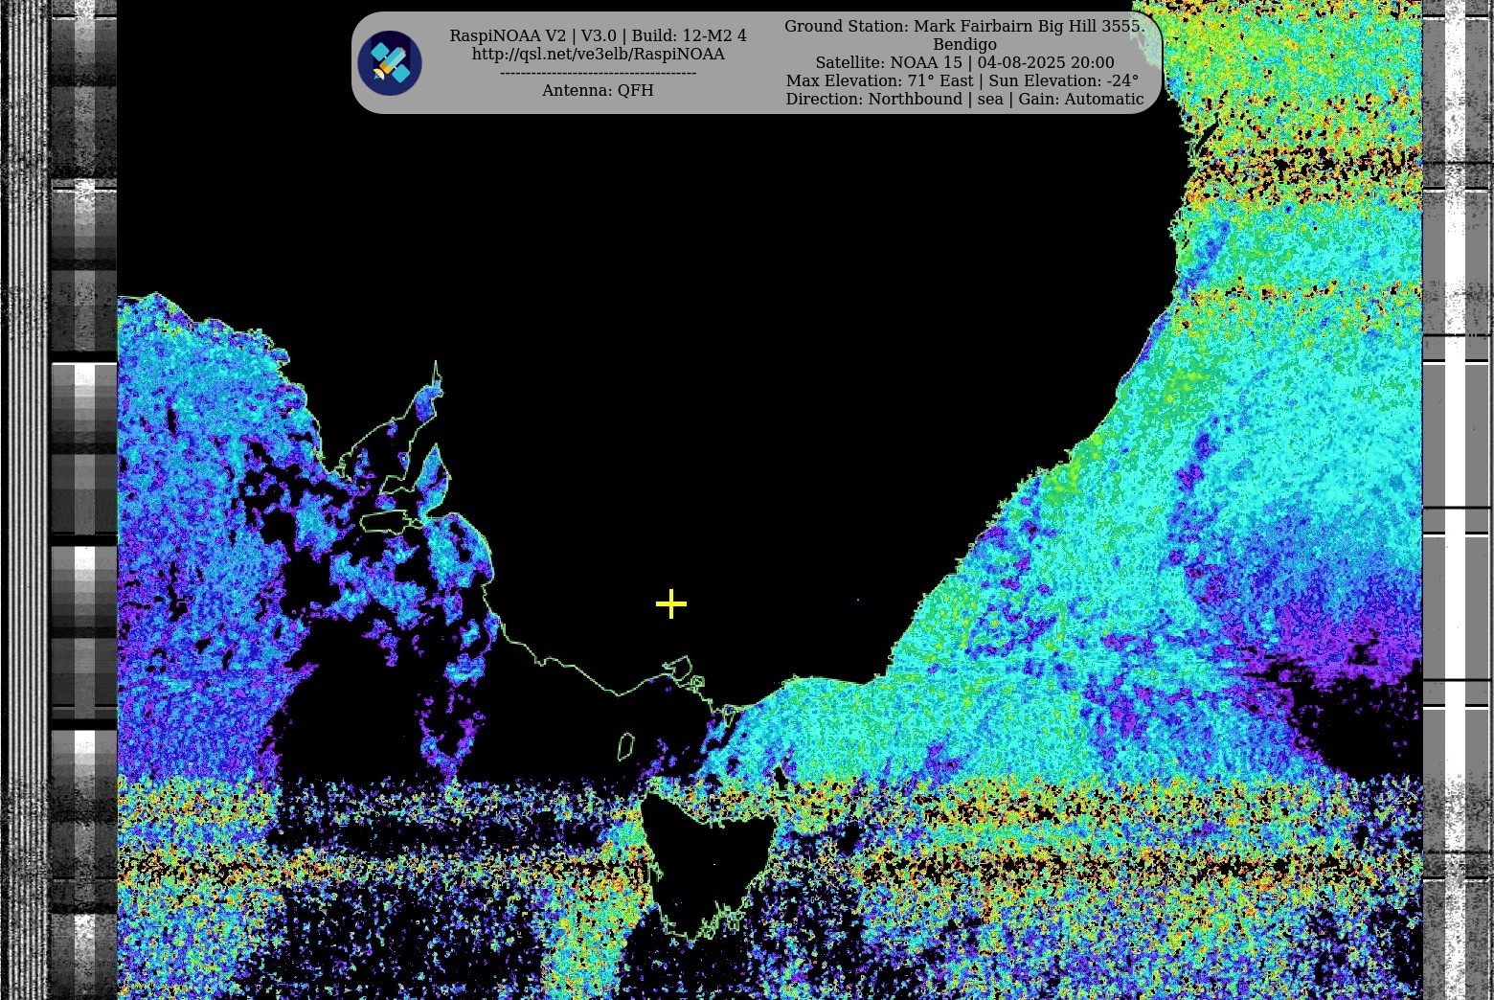1494x1000 pixels.
Task: Open the qsl.net RaspiNOAA URL
Action: click(x=598, y=55)
